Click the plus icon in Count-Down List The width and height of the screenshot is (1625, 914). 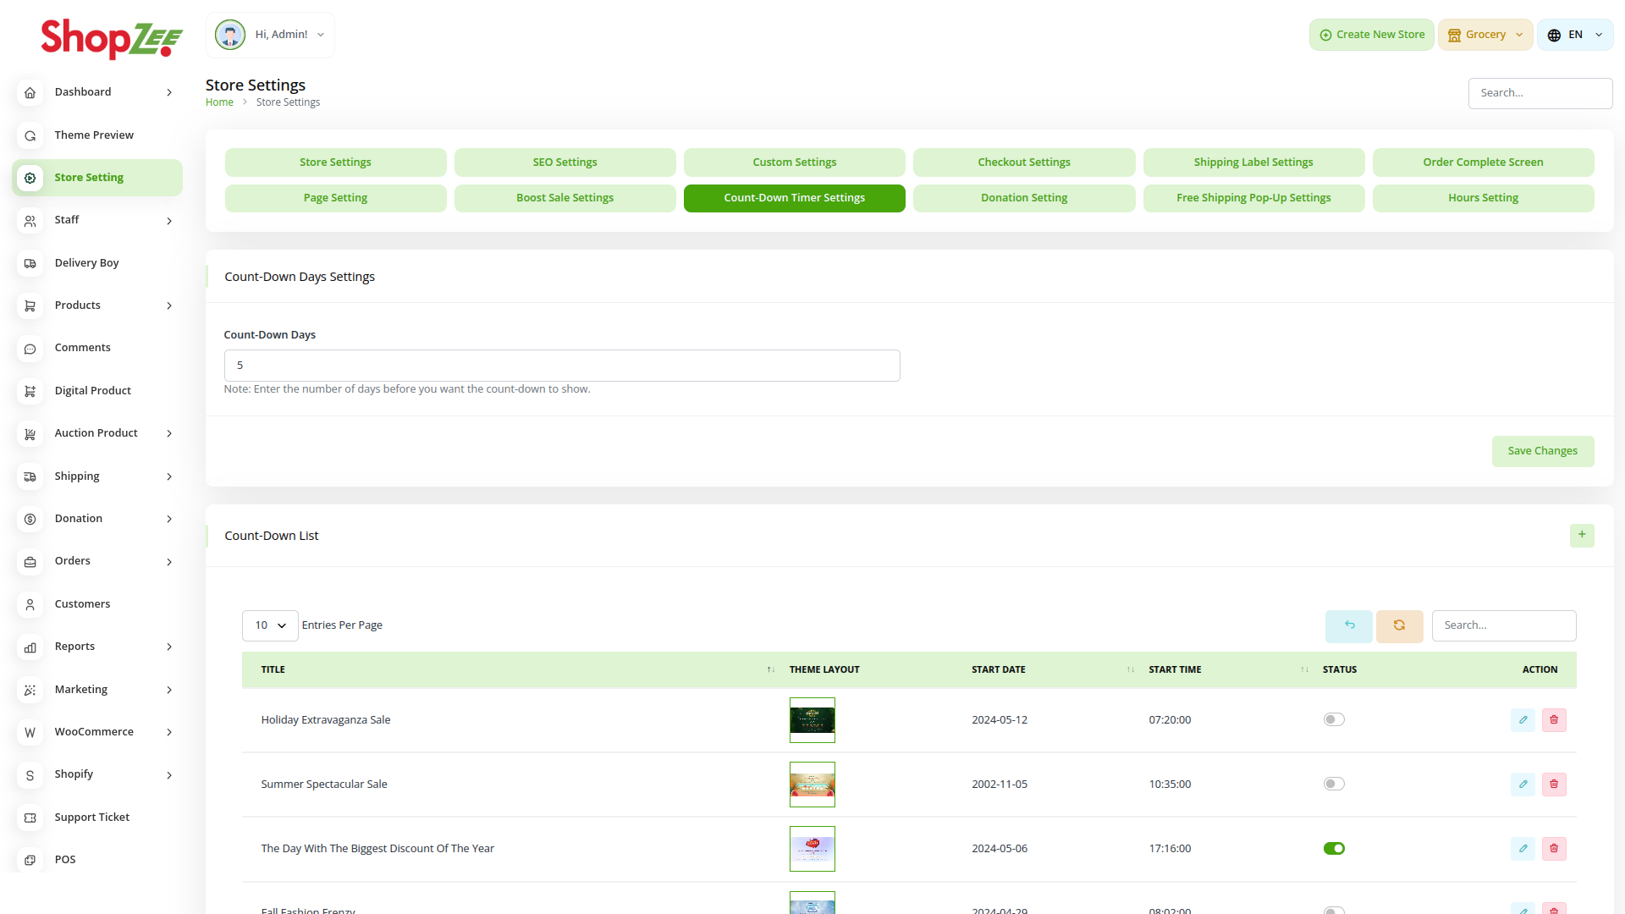click(x=1581, y=535)
